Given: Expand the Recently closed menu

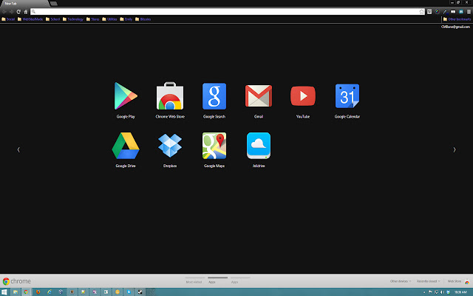Looking at the screenshot, I should click(429, 281).
